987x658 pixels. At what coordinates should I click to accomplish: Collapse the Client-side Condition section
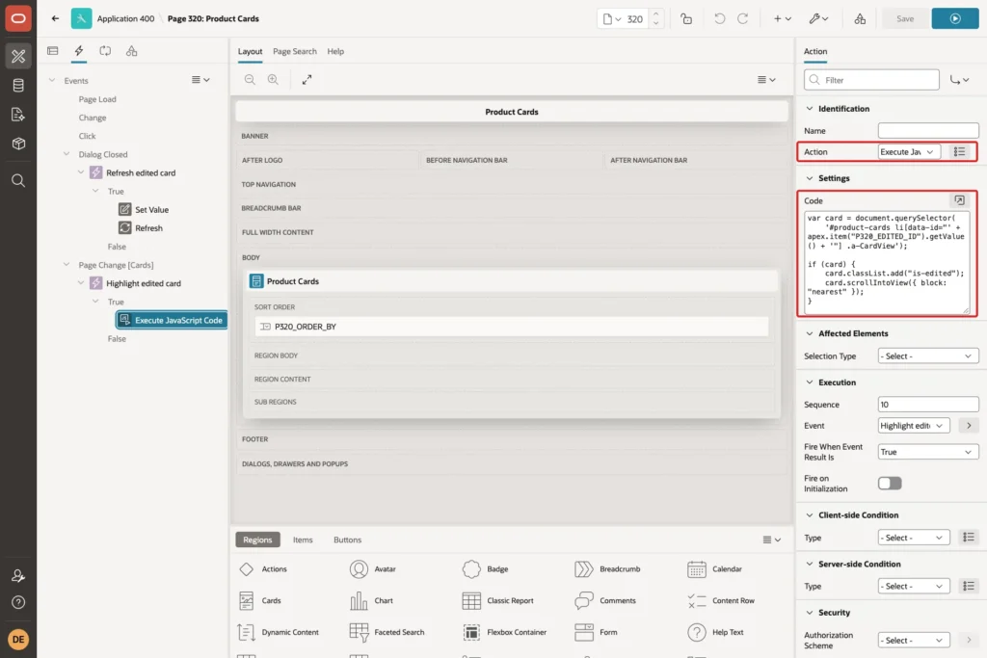click(810, 515)
